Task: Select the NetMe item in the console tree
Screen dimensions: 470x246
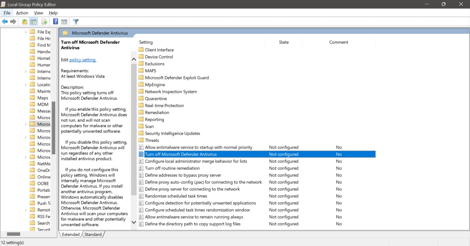Action: pyautogui.click(x=44, y=164)
